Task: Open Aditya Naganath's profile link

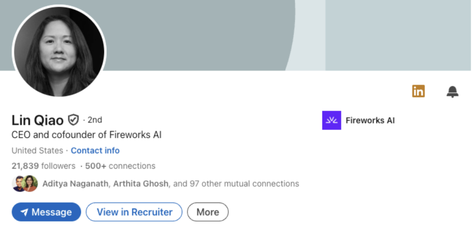Action: point(75,184)
